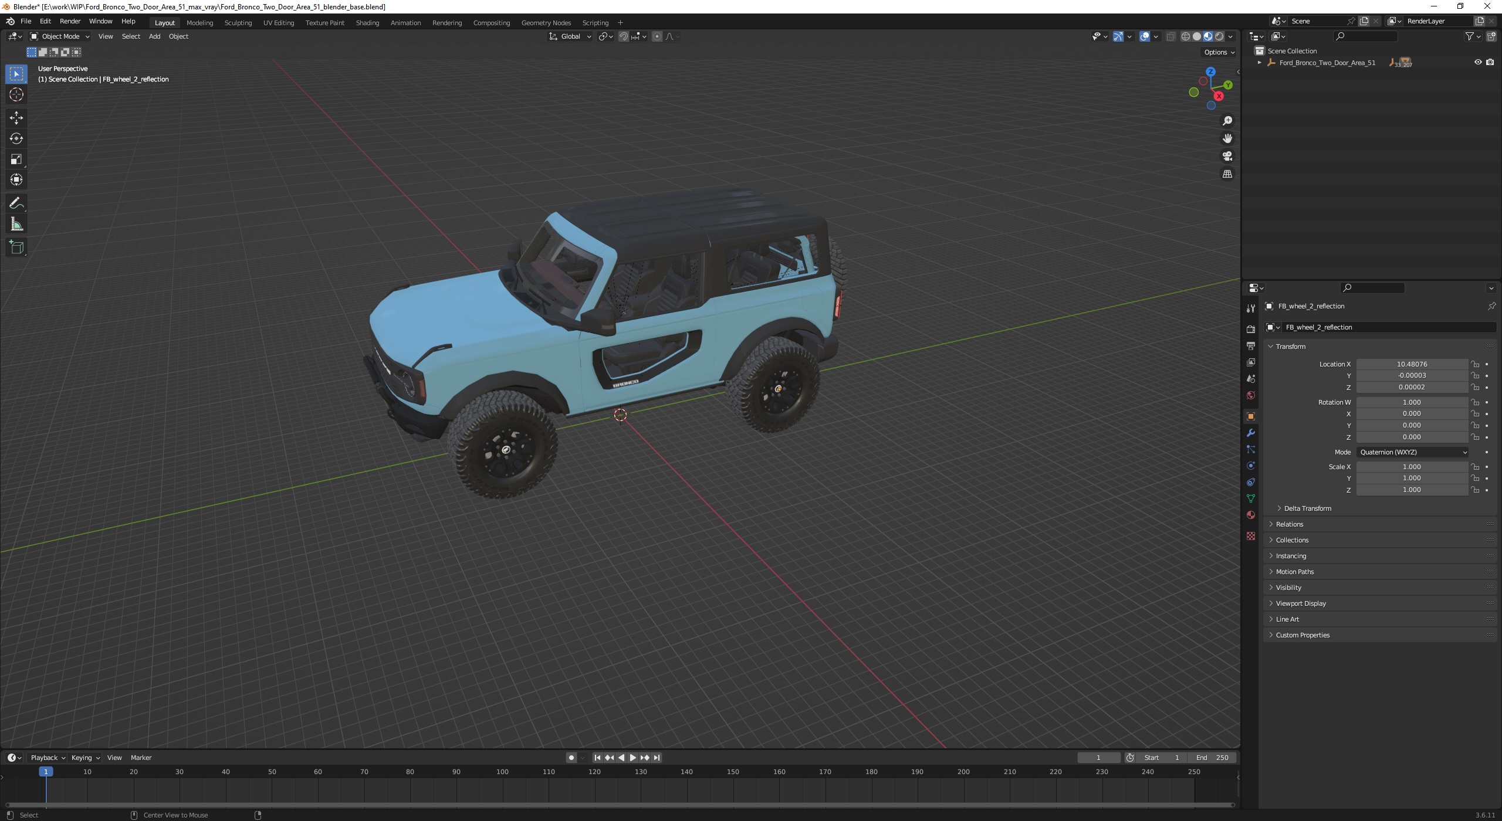
Task: Open the World properties tab icon
Action: [1251, 395]
